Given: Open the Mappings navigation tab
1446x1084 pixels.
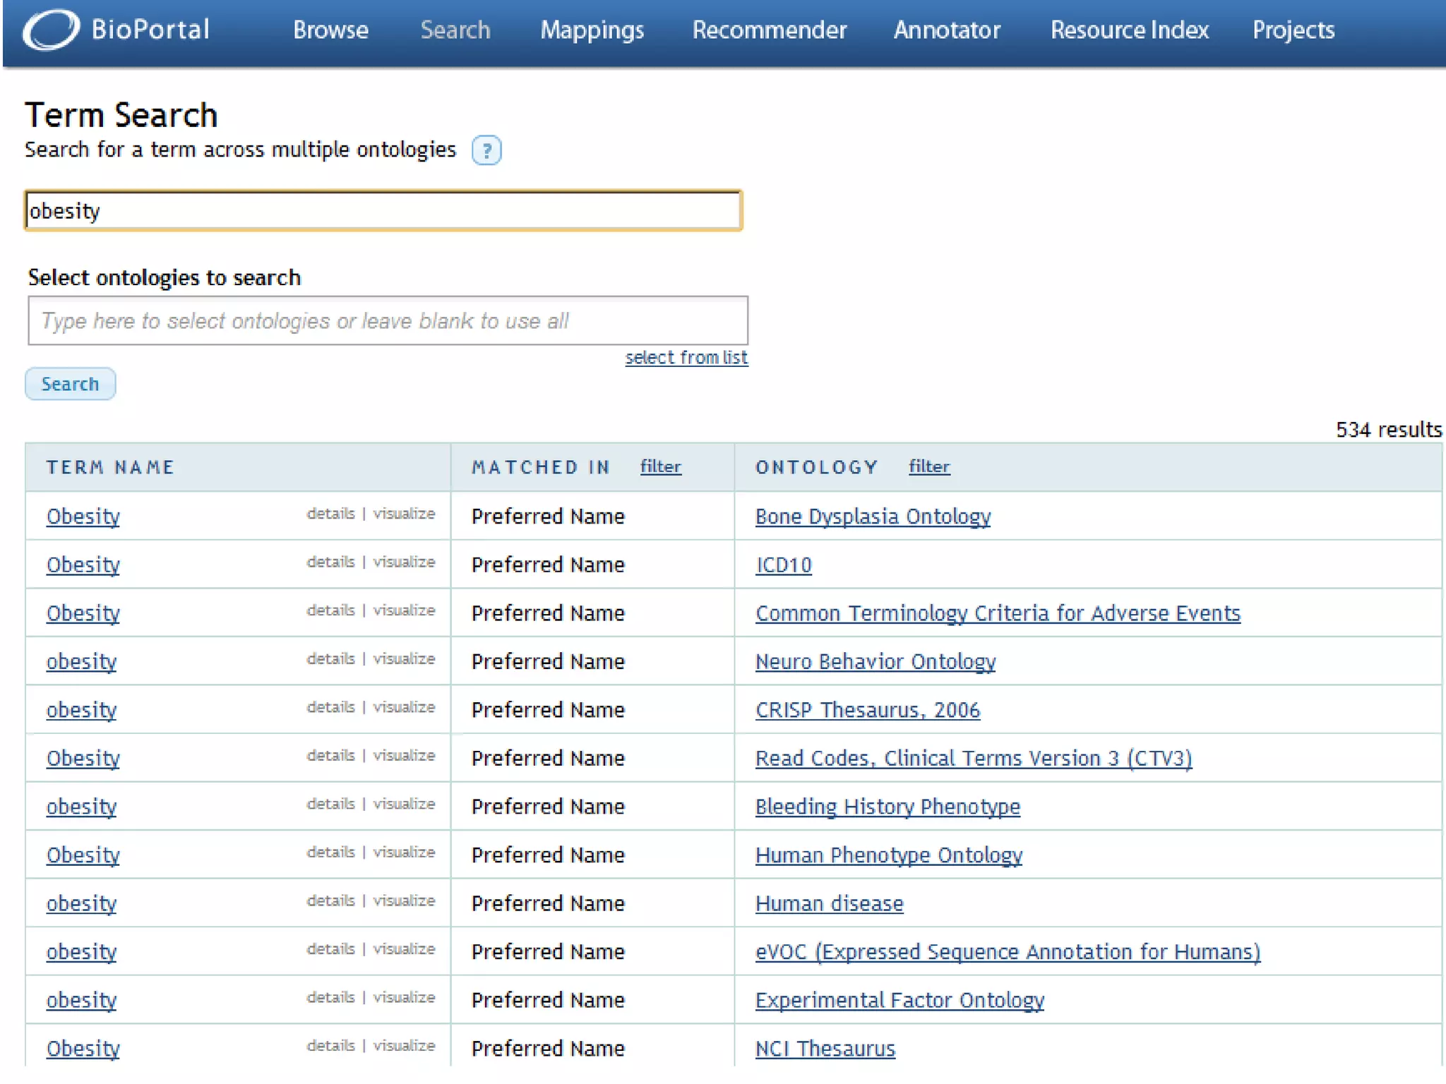Looking at the screenshot, I should (592, 30).
